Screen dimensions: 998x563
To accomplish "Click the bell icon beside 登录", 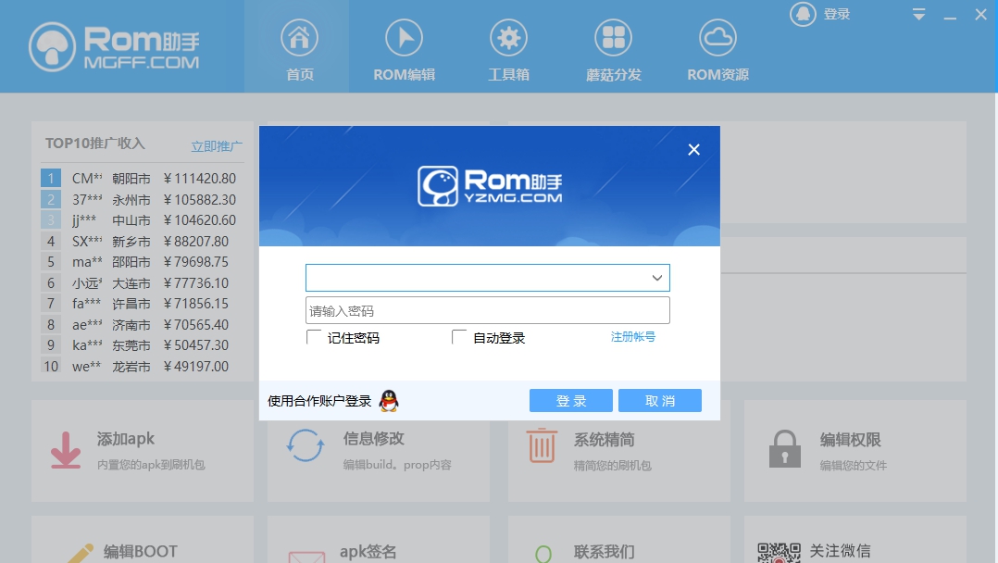I will (803, 14).
